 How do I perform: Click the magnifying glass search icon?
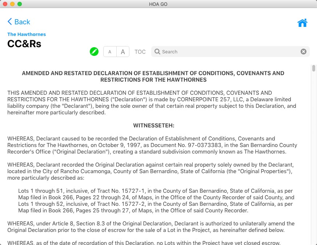click(157, 52)
